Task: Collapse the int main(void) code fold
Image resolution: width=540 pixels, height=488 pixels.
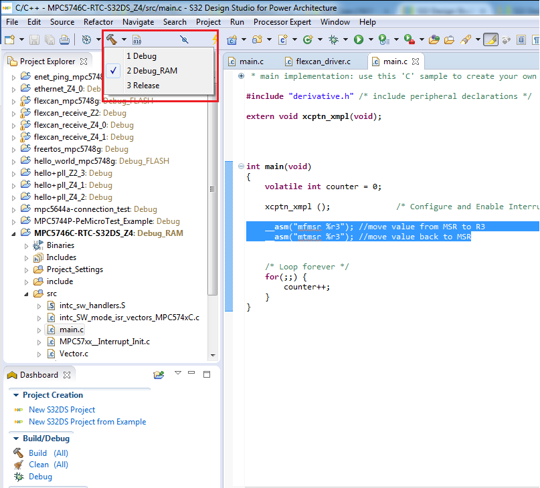Action: 241,166
